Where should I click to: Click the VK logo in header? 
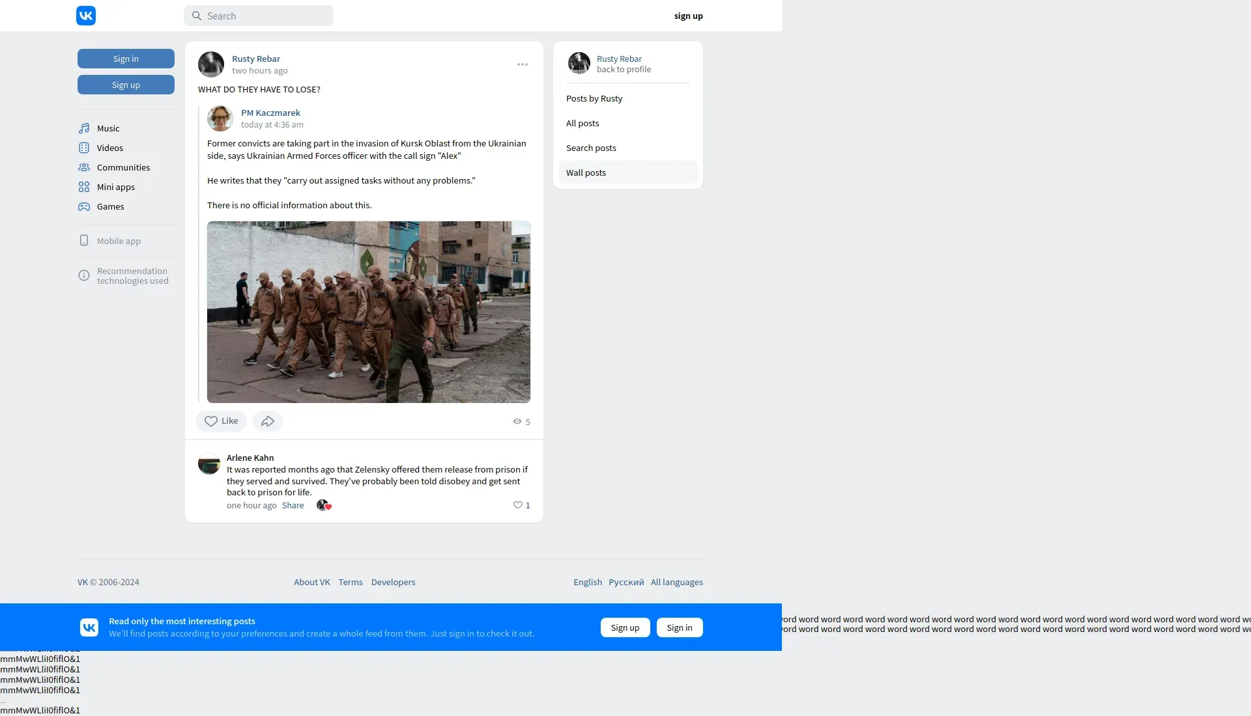coord(86,16)
